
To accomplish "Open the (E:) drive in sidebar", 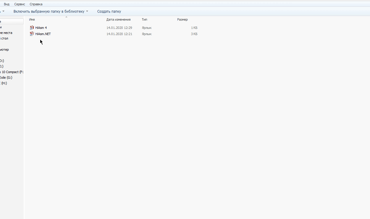I will point(2,66).
